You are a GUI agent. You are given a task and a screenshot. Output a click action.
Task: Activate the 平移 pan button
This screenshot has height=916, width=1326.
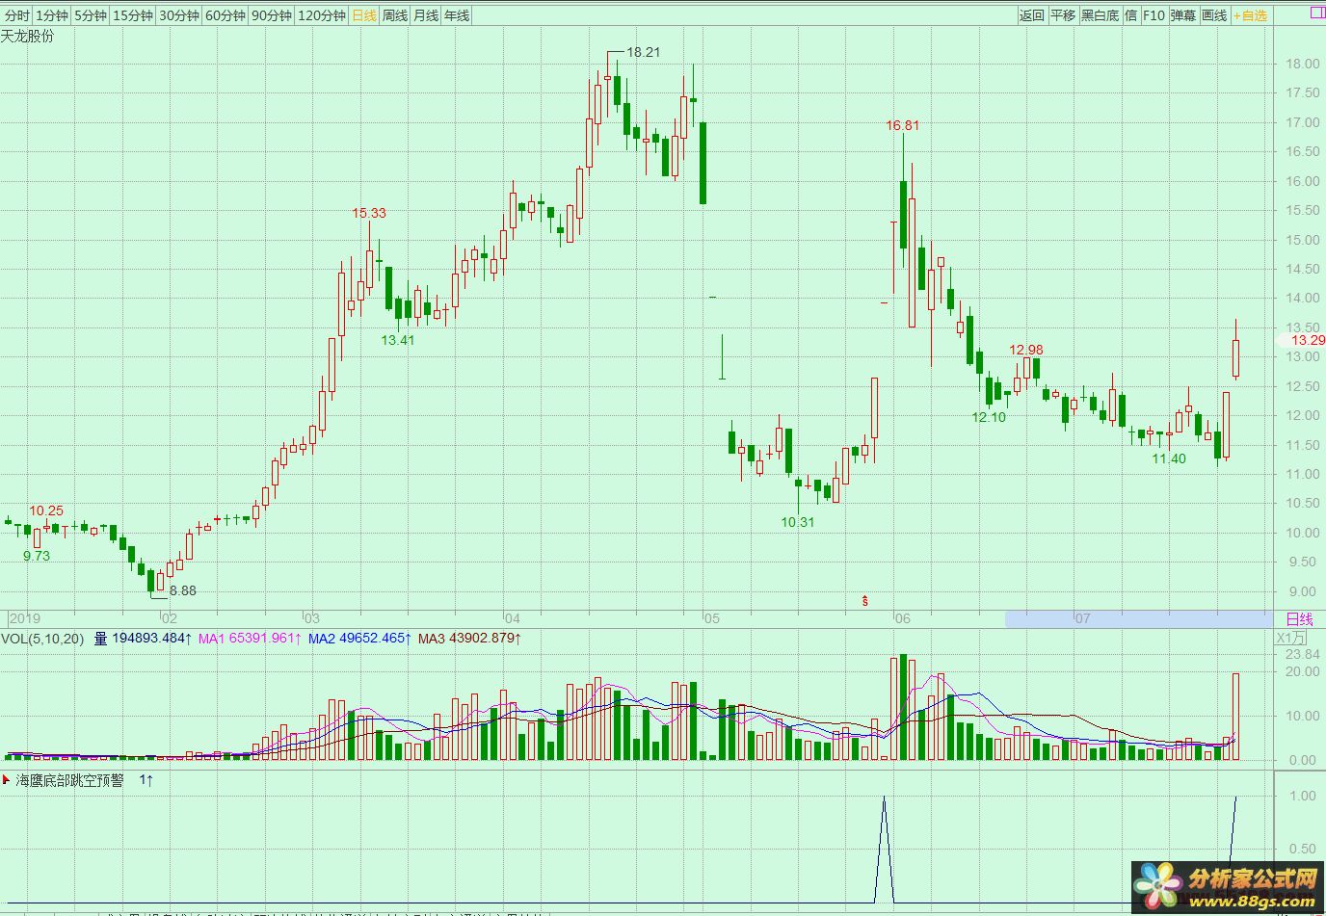(1063, 15)
